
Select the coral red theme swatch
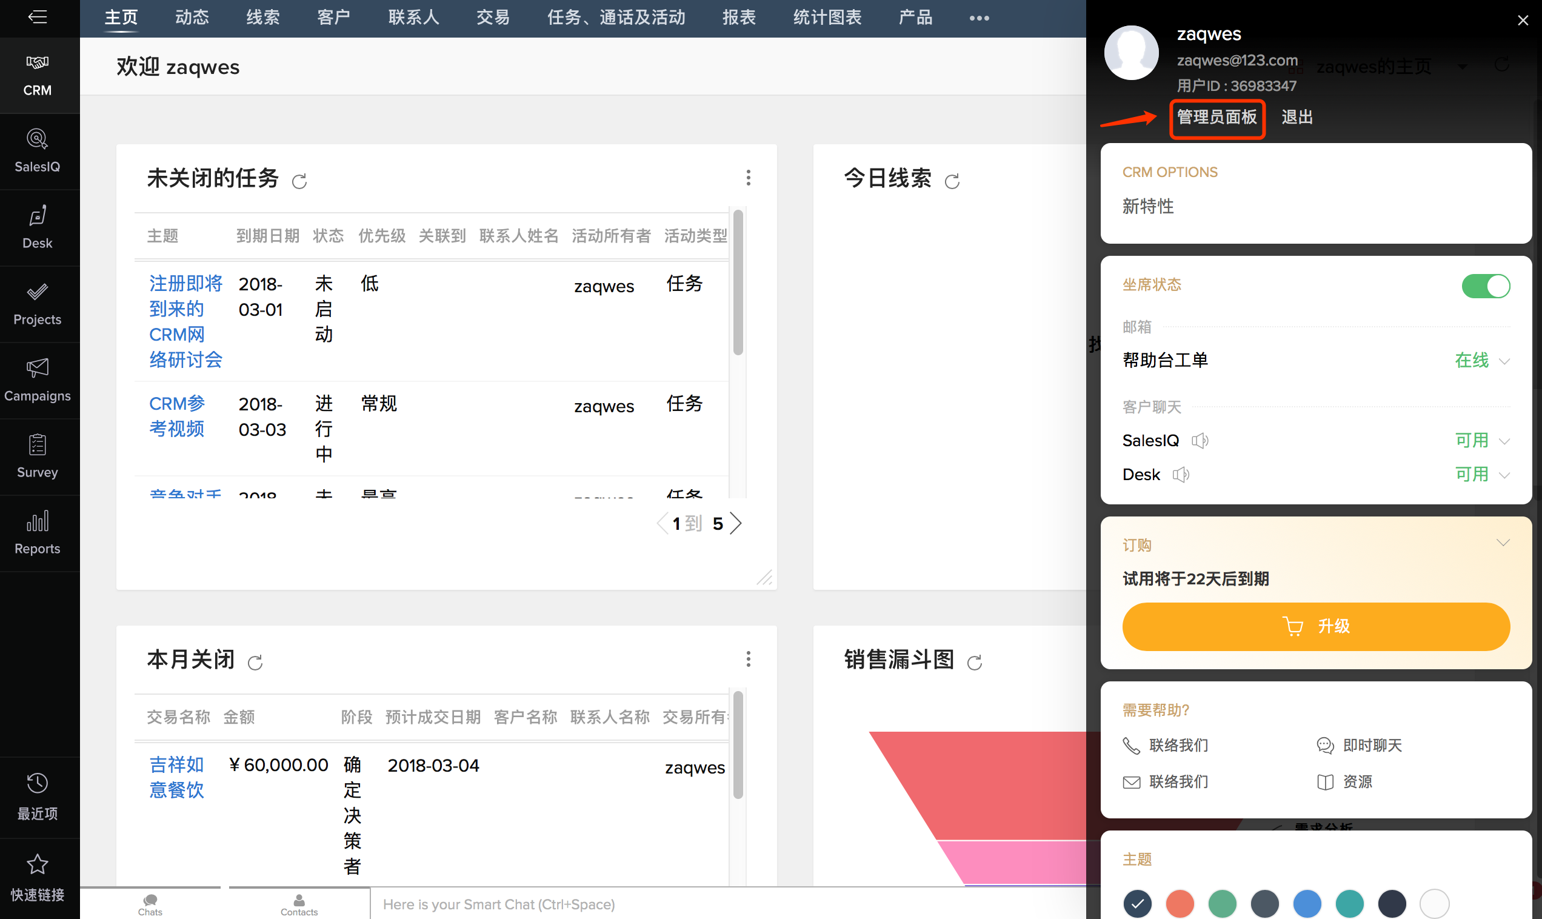(x=1180, y=903)
